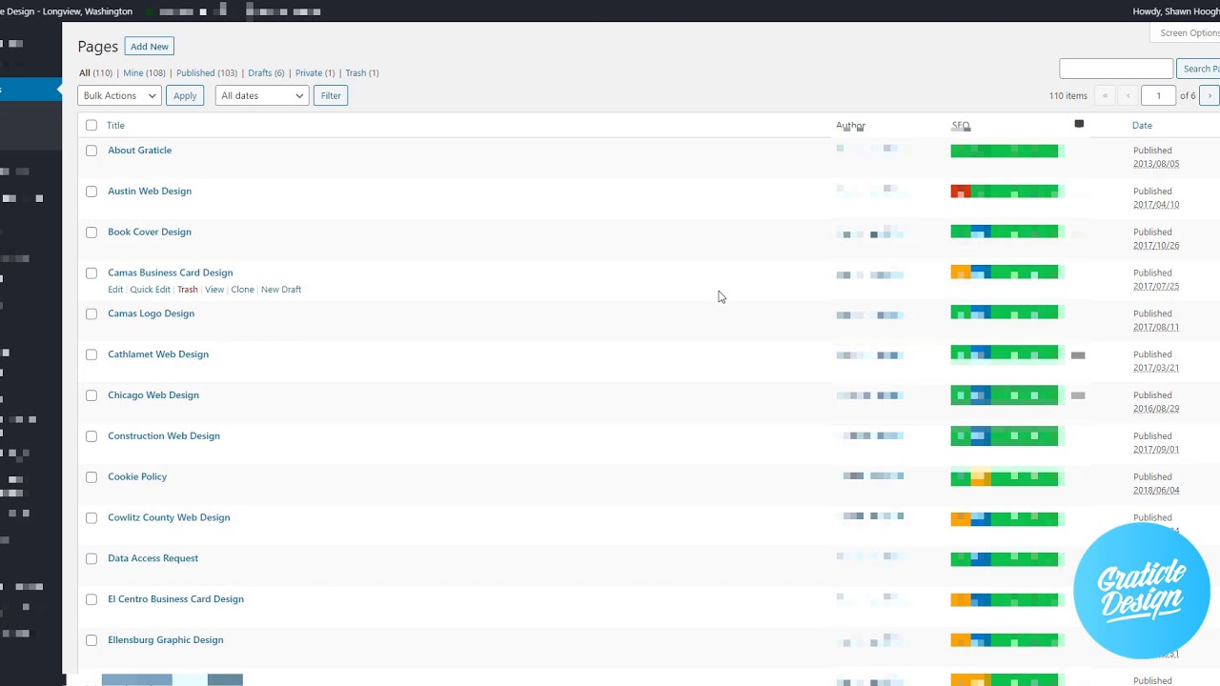Check the Construction Web Design checkbox

(x=91, y=436)
